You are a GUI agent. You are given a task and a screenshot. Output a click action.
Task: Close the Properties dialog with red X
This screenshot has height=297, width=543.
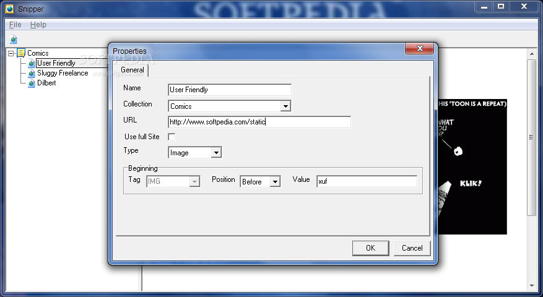419,48
